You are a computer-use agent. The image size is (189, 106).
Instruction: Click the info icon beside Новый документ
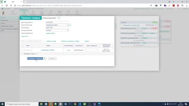[x=59, y=18]
